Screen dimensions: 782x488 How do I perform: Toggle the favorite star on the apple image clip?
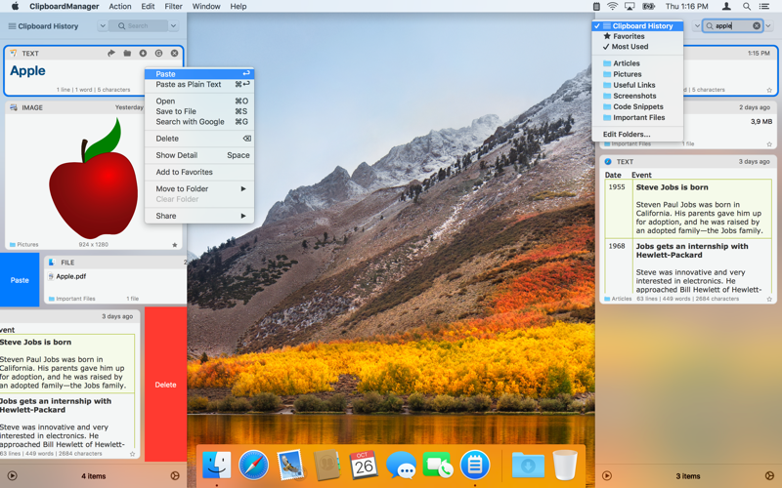(x=175, y=245)
